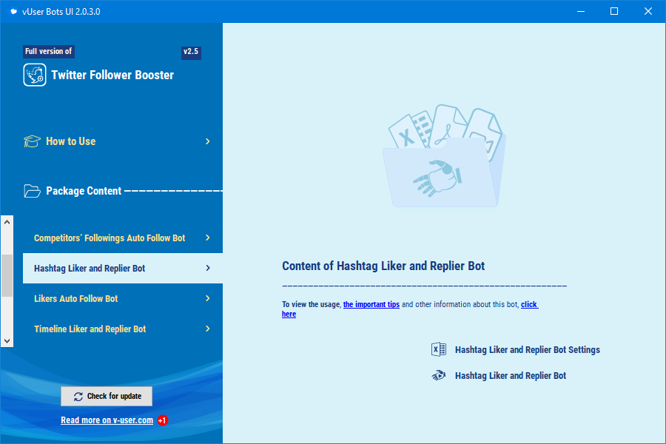Click the vUser app icon in title bar

(13, 12)
